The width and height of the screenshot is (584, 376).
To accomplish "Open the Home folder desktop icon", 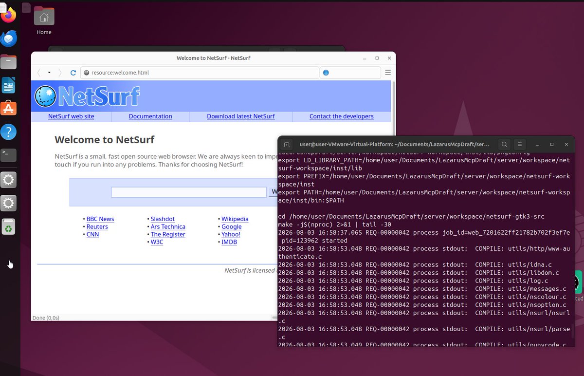I will [x=44, y=21].
